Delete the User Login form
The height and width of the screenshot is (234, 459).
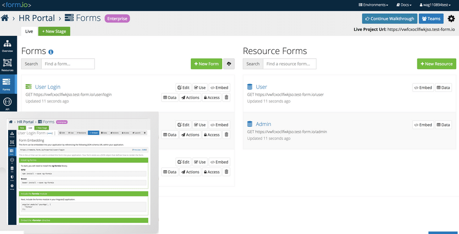click(x=226, y=98)
